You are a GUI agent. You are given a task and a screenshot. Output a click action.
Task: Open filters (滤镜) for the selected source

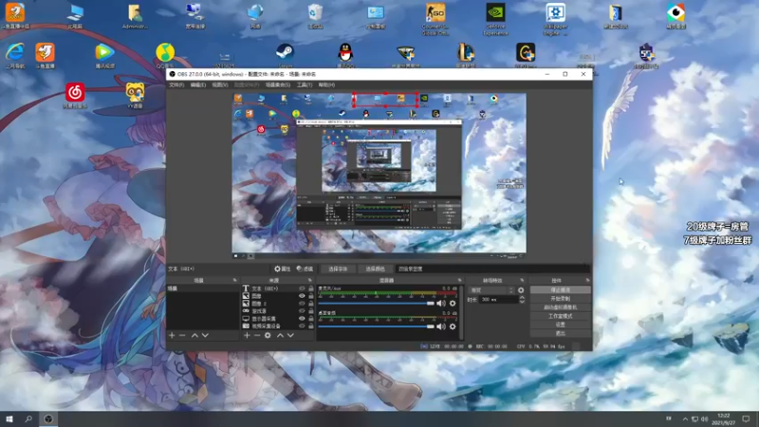click(304, 269)
